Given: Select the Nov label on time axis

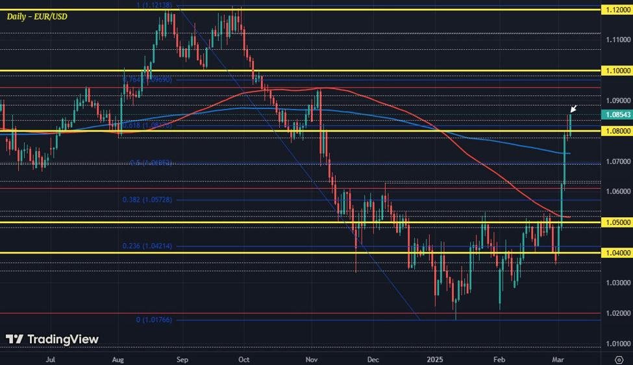Looking at the screenshot, I should [311, 357].
